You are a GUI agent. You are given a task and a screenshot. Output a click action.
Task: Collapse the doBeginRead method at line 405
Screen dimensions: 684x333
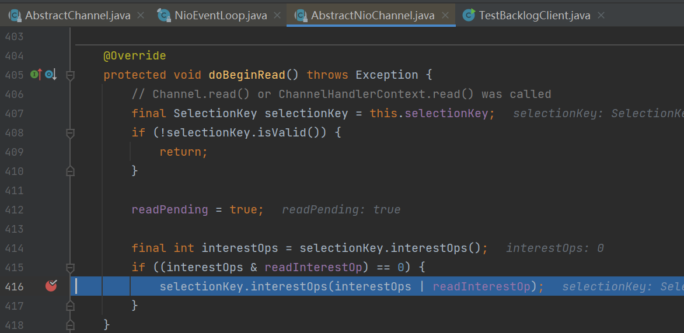71,75
